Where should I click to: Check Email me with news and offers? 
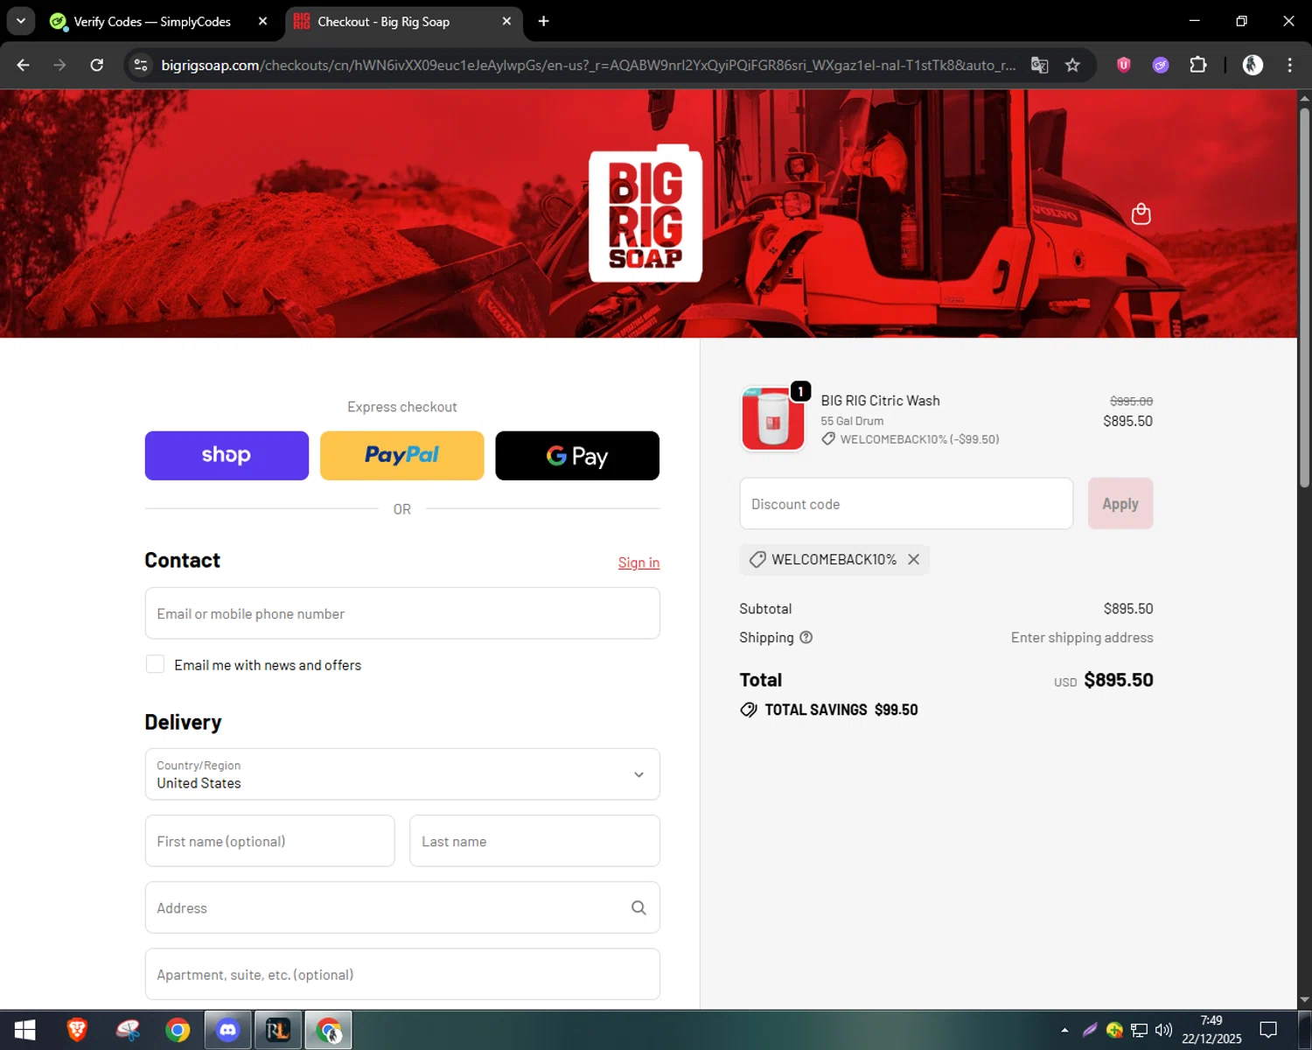155,664
